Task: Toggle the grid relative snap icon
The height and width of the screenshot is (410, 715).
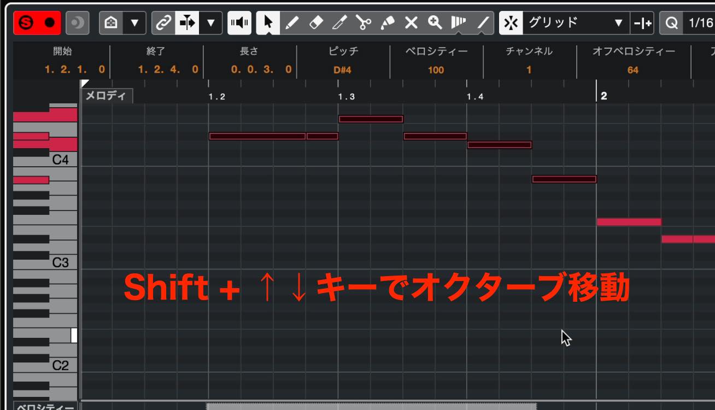Action: [x=642, y=23]
